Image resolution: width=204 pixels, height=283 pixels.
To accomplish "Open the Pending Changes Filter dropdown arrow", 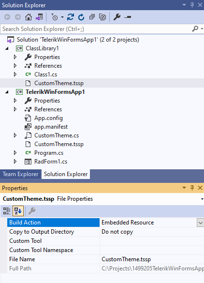I will [x=62, y=17].
